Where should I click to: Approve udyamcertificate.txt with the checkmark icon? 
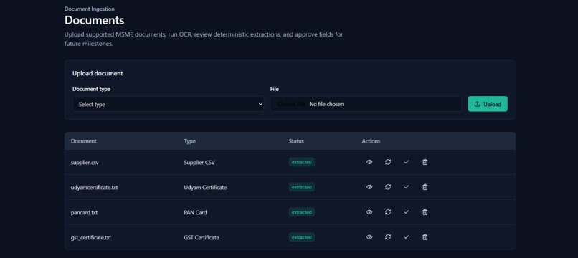(x=406, y=187)
